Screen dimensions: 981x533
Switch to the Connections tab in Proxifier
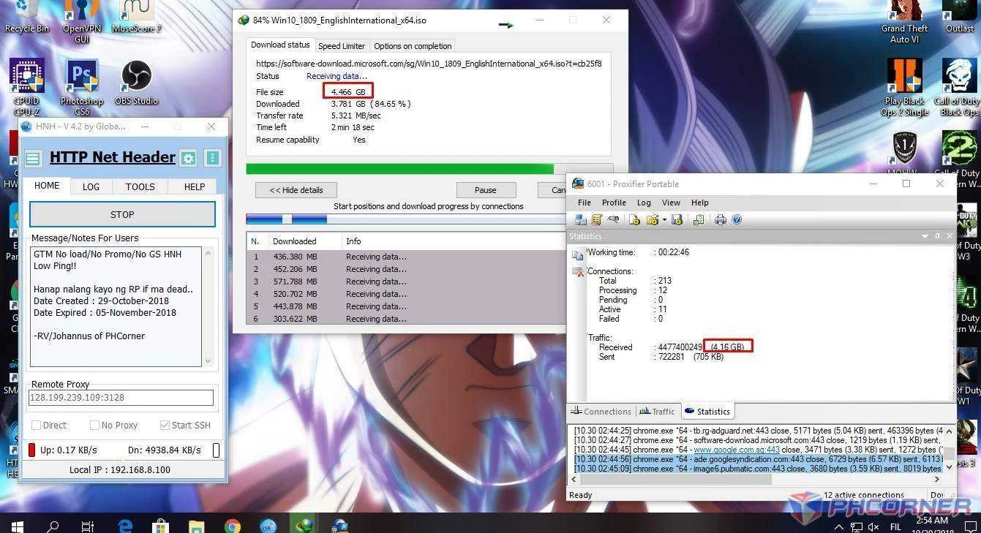point(601,412)
